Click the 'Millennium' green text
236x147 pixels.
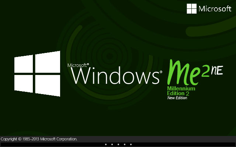click(x=181, y=88)
